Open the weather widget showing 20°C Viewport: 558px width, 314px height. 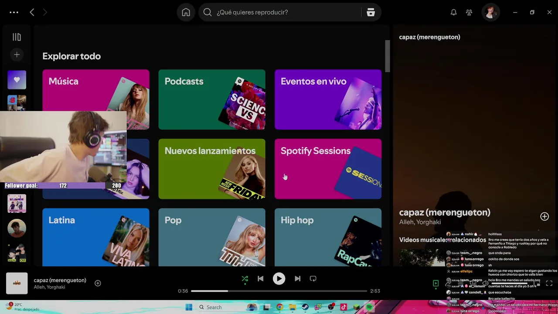23,307
